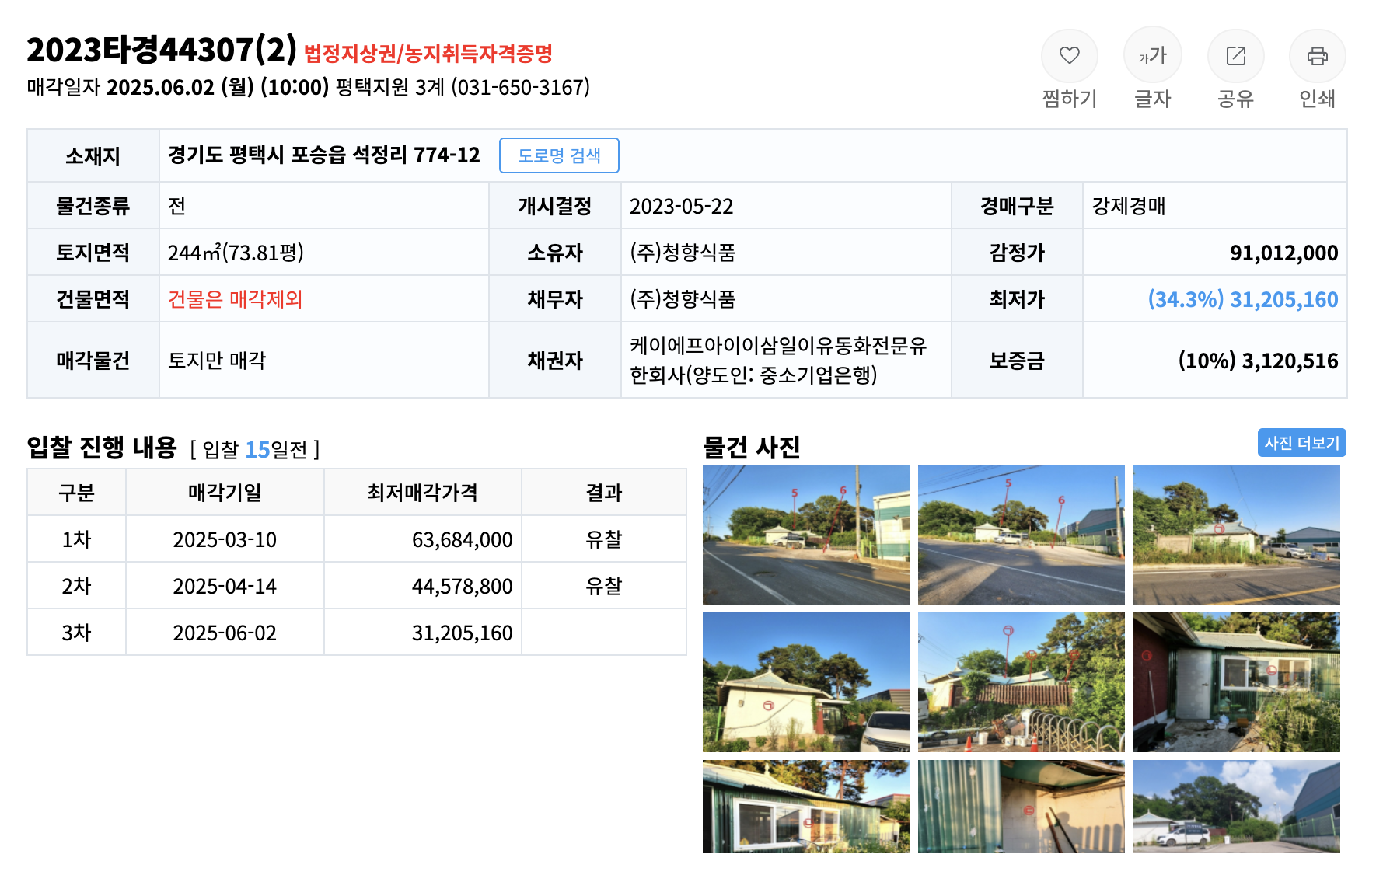
Task: Click case number 2023타경44307(2)
Action: (x=162, y=51)
